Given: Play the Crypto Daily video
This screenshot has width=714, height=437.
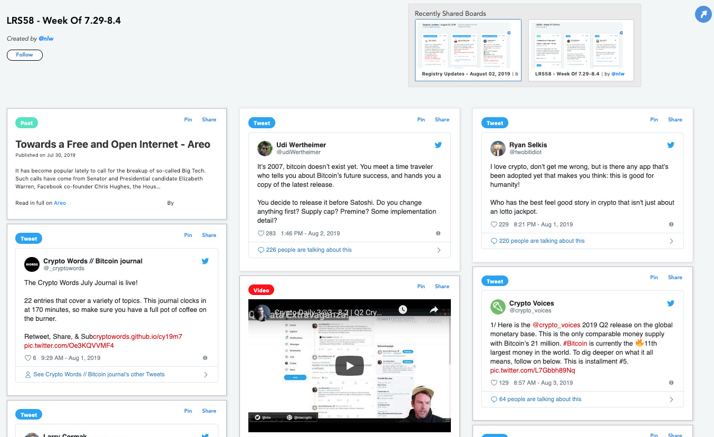Looking at the screenshot, I should click(x=350, y=365).
